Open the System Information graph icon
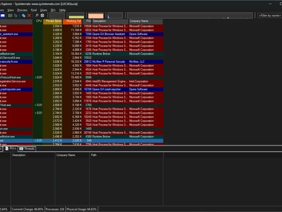The height and width of the screenshot is (212, 282). pos(10,16)
